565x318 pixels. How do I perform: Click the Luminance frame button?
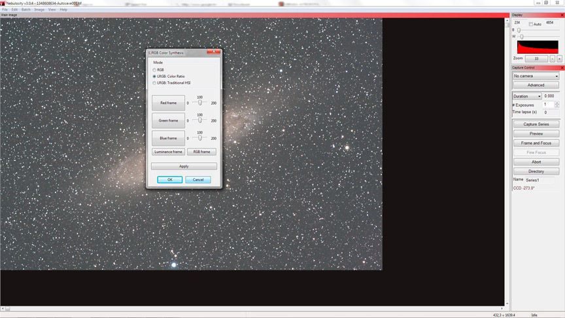click(168, 152)
